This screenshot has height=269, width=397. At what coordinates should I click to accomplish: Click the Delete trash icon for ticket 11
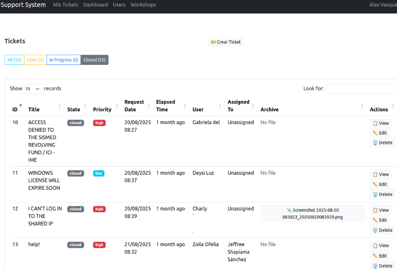click(375, 195)
